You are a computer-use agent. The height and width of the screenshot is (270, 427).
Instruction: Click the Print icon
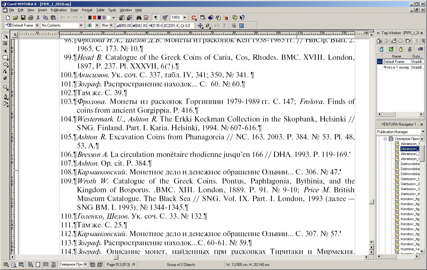click(x=30, y=18)
